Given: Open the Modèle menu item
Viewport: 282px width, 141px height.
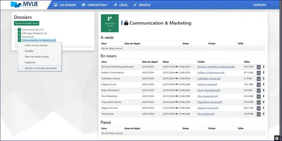Looking at the screenshot, I should point(142,5).
